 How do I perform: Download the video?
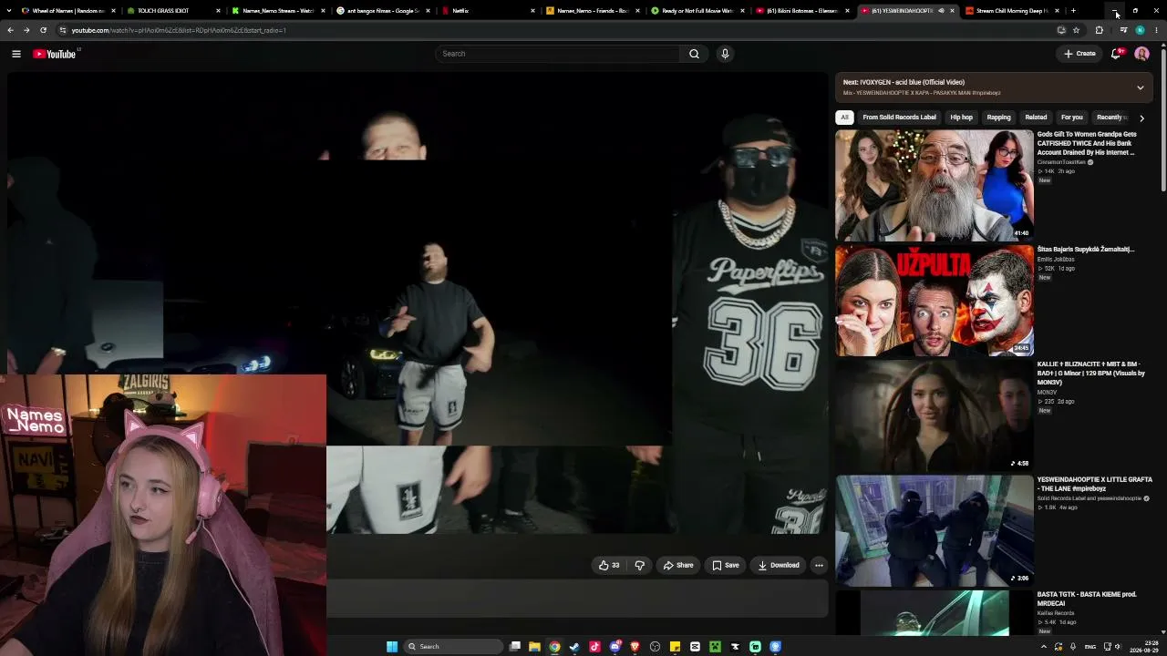[x=779, y=565]
